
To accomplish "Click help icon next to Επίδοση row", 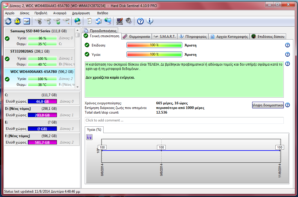I will pyautogui.click(x=288, y=45).
